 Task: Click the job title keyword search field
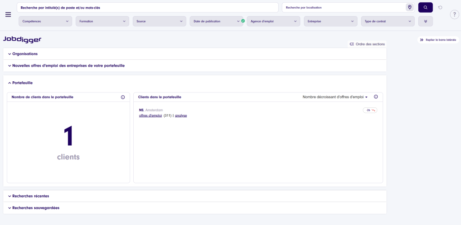tap(148, 8)
